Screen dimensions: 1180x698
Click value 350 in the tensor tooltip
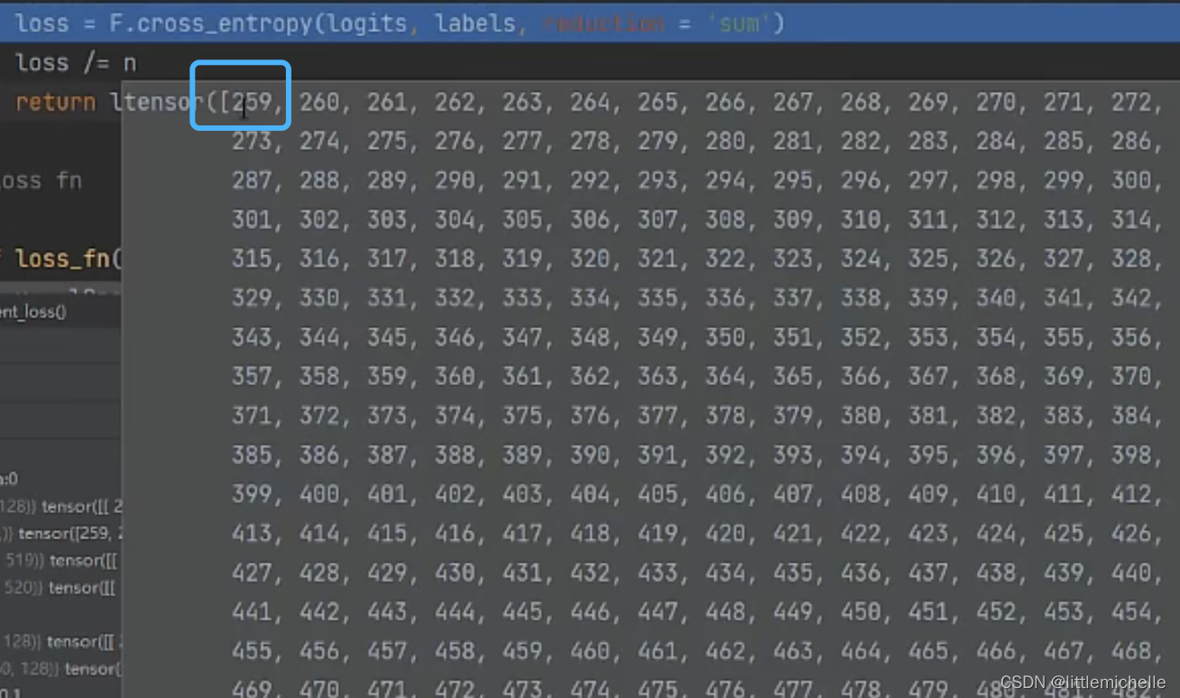click(725, 337)
